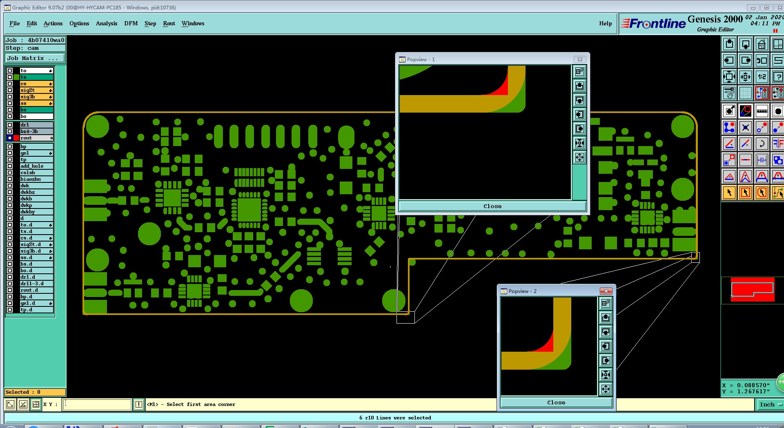Click Close button in Popview 2
This screenshot has width=784, height=428.
click(x=556, y=402)
